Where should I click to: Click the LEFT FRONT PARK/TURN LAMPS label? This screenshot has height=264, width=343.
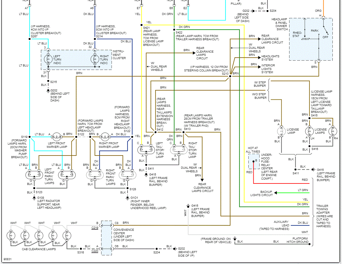click(x=50, y=176)
